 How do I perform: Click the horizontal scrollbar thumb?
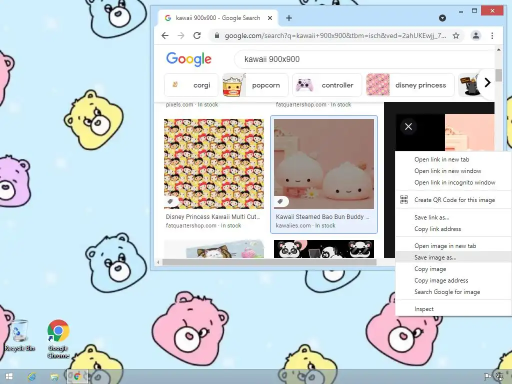[x=269, y=262]
